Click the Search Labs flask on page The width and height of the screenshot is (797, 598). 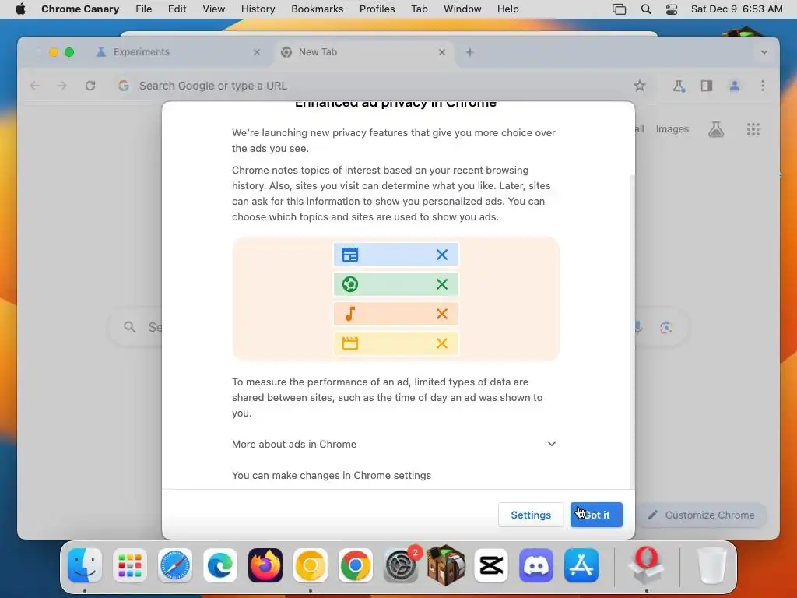tap(716, 129)
